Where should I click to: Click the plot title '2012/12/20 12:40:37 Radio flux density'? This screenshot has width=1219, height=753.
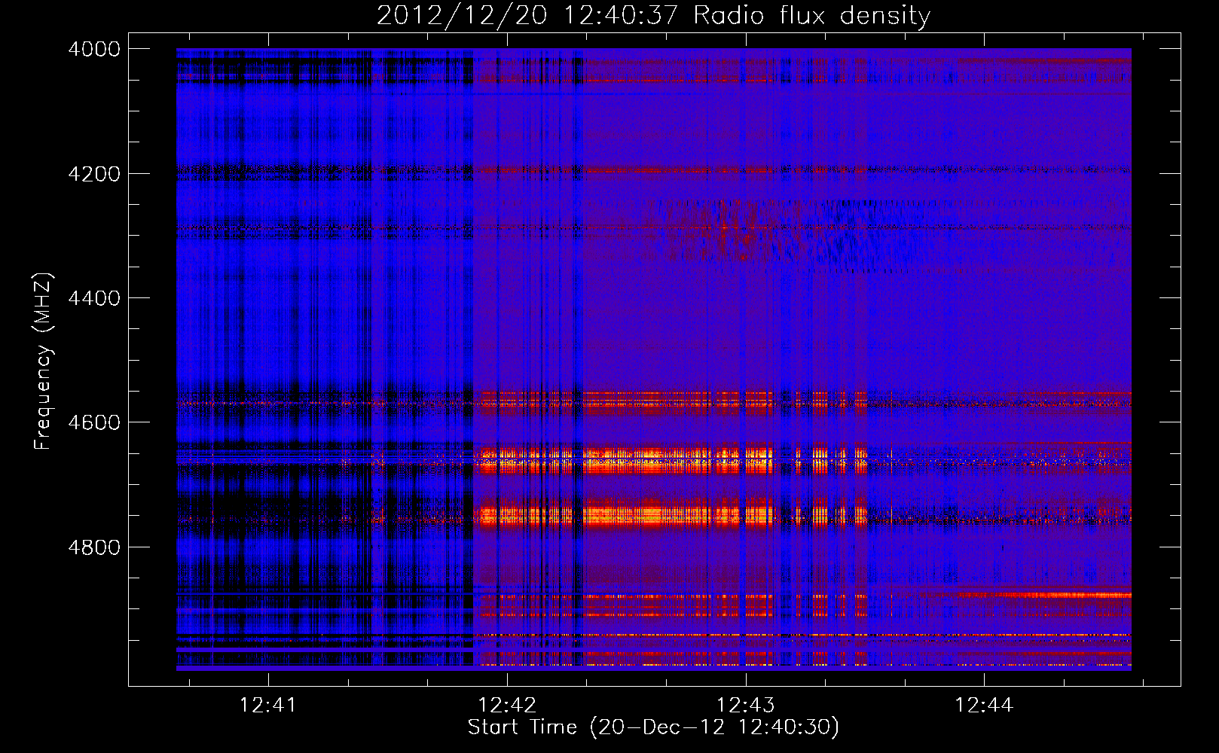[653, 16]
